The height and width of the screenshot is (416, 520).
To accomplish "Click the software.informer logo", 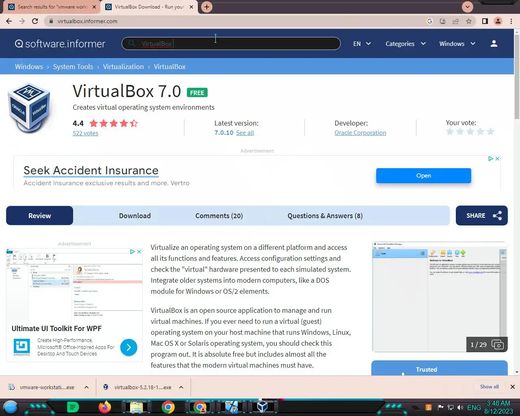I will coord(60,43).
